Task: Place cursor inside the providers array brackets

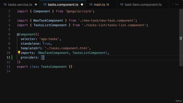Action: click(43, 57)
